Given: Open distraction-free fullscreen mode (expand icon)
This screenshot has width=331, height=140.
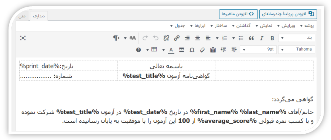Looking at the screenshot, I should [x=23, y=38].
